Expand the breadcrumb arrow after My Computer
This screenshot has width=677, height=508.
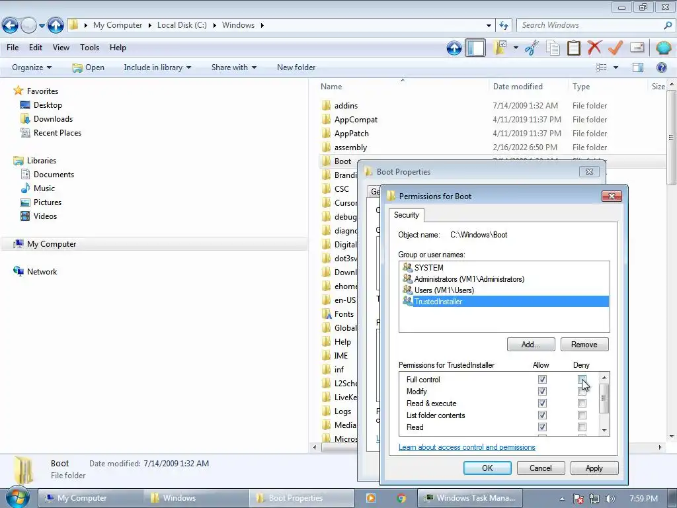click(149, 26)
